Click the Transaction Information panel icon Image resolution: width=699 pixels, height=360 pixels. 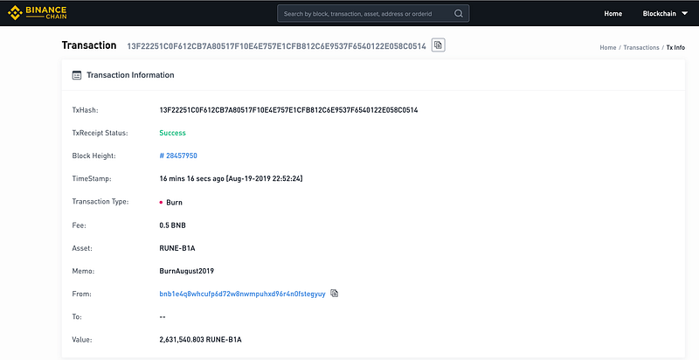click(77, 75)
